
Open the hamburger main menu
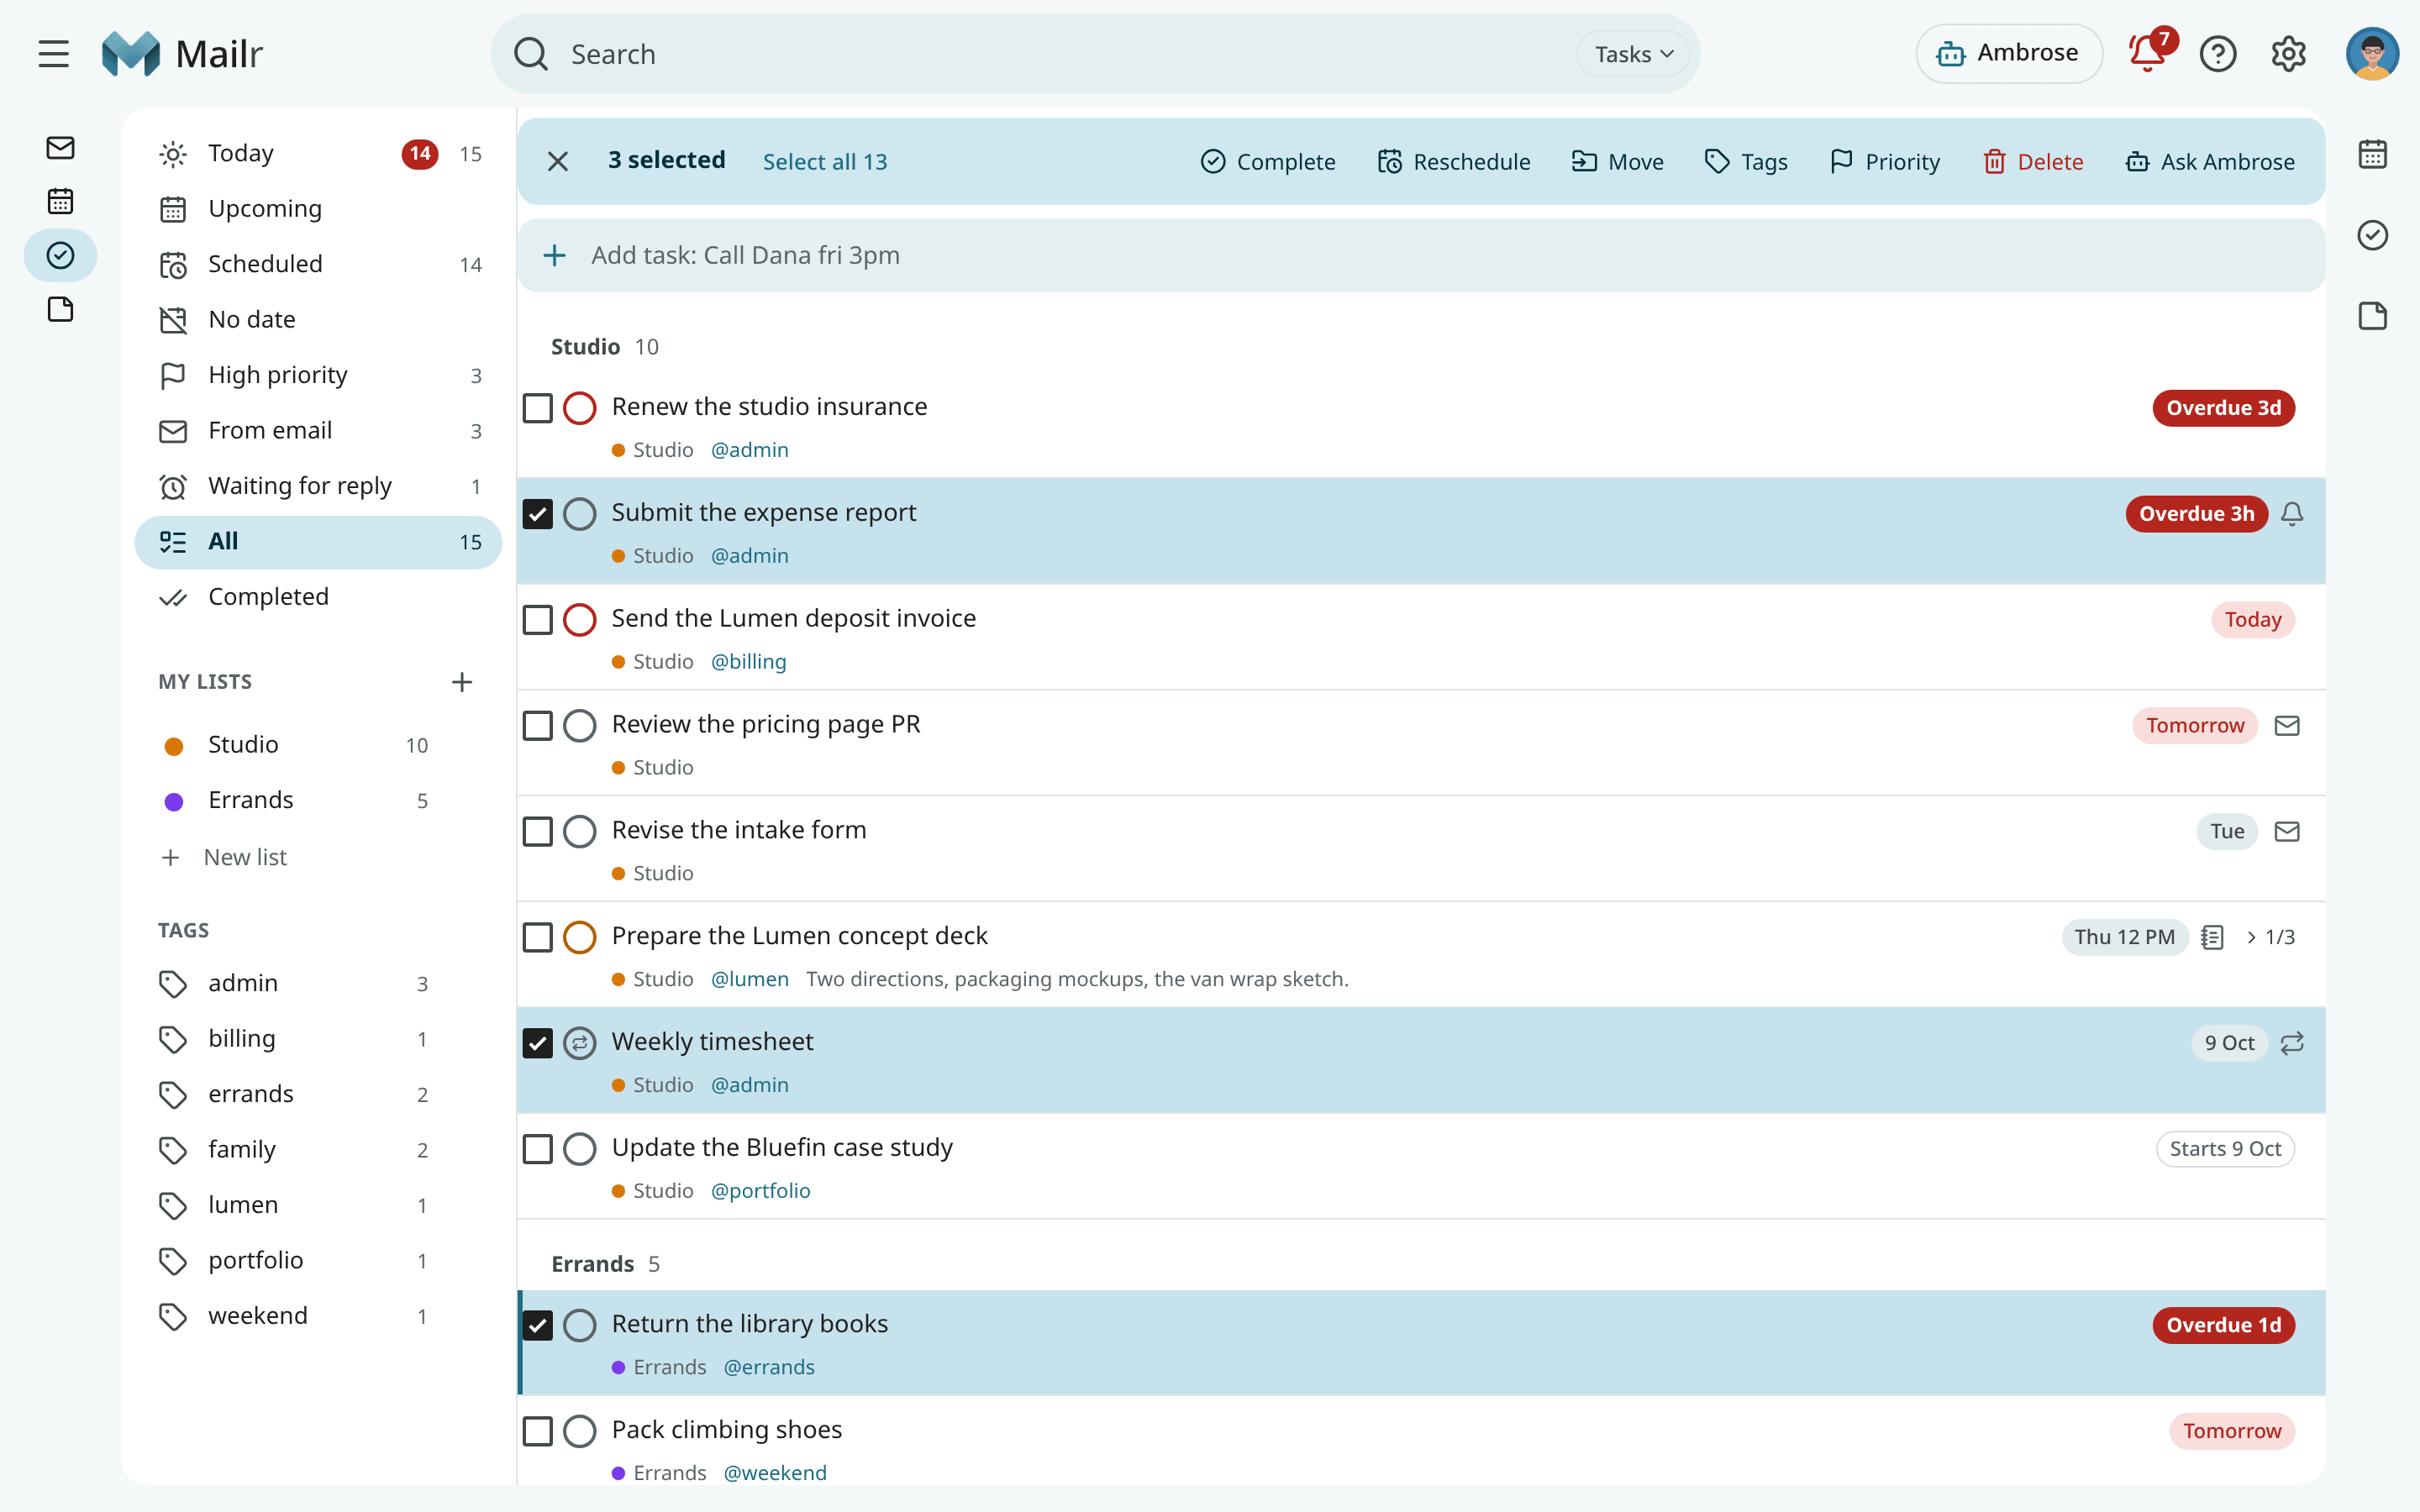(54, 54)
